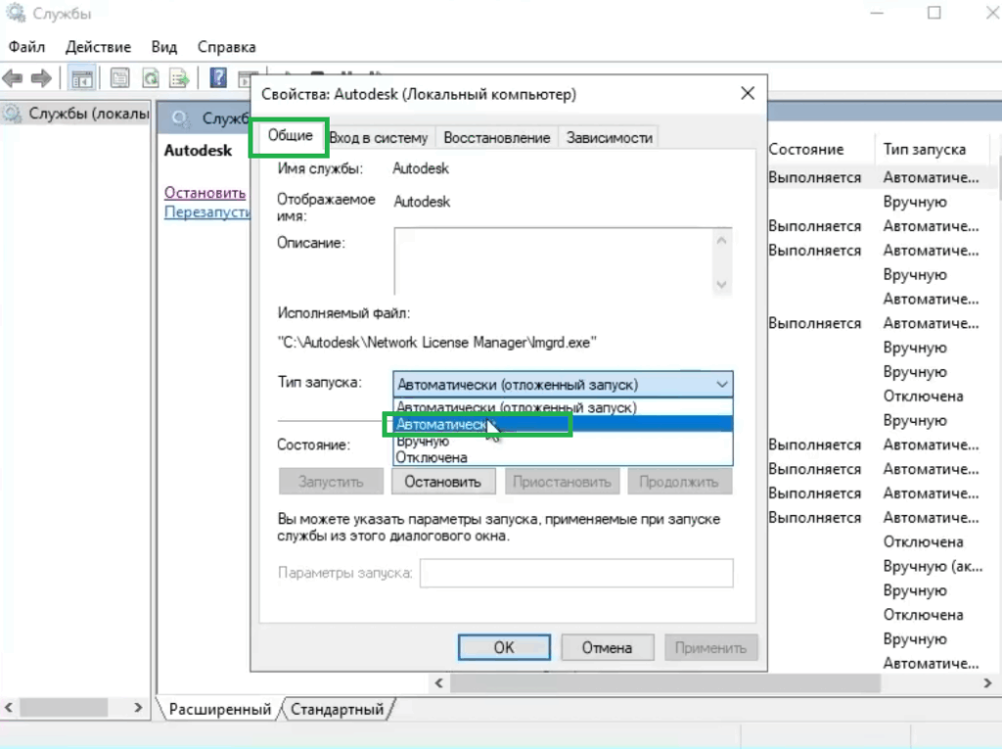Click the Forward arrow in the toolbar
The width and height of the screenshot is (1002, 749).
pyautogui.click(x=40, y=78)
